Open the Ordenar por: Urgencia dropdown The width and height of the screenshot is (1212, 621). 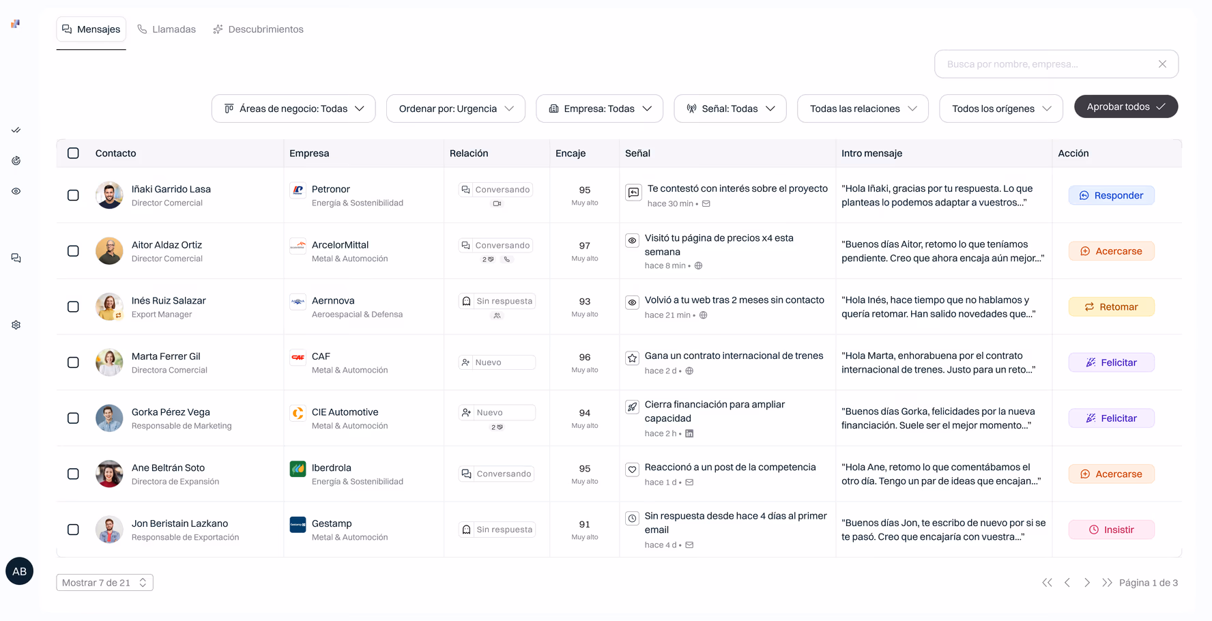coord(456,109)
